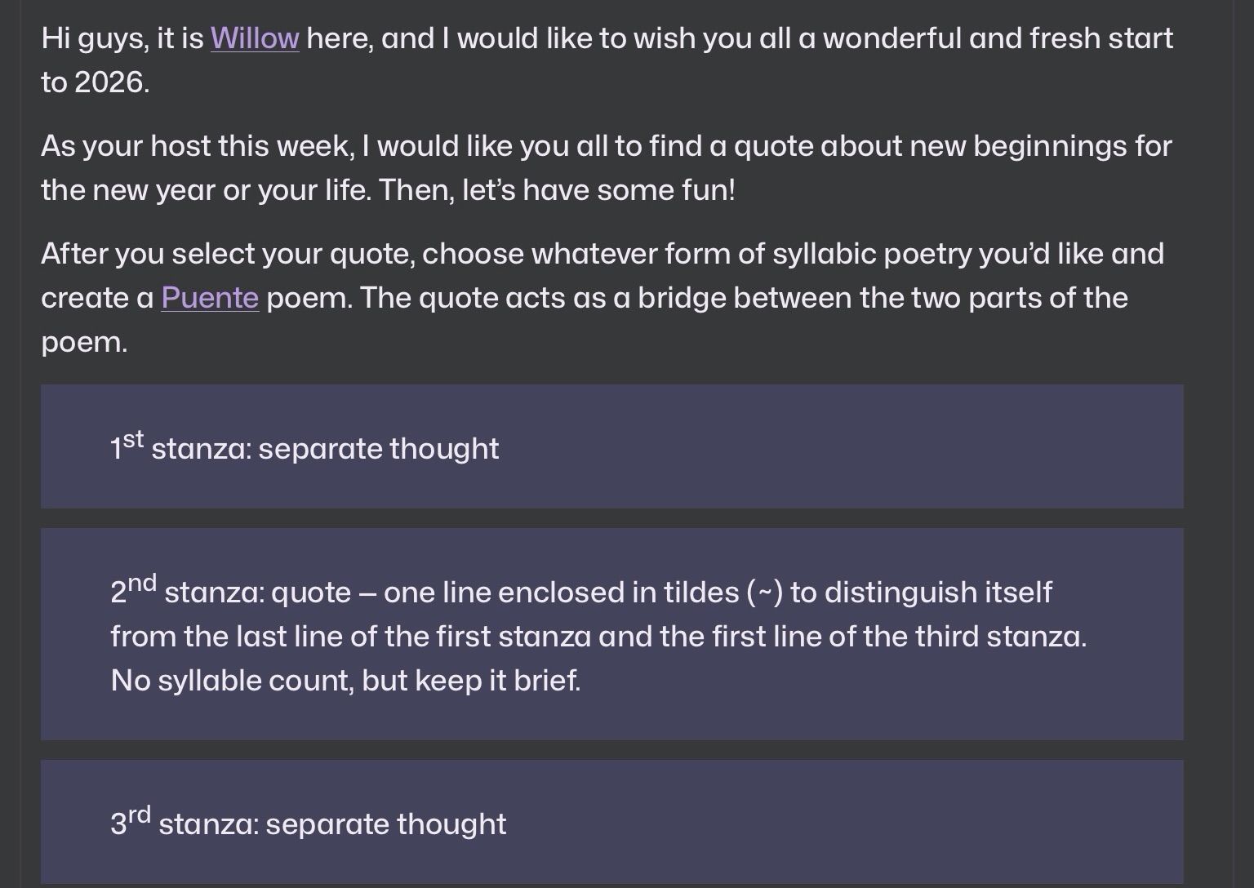Click the "1st stanza: separate thought" quote block

[611, 447]
